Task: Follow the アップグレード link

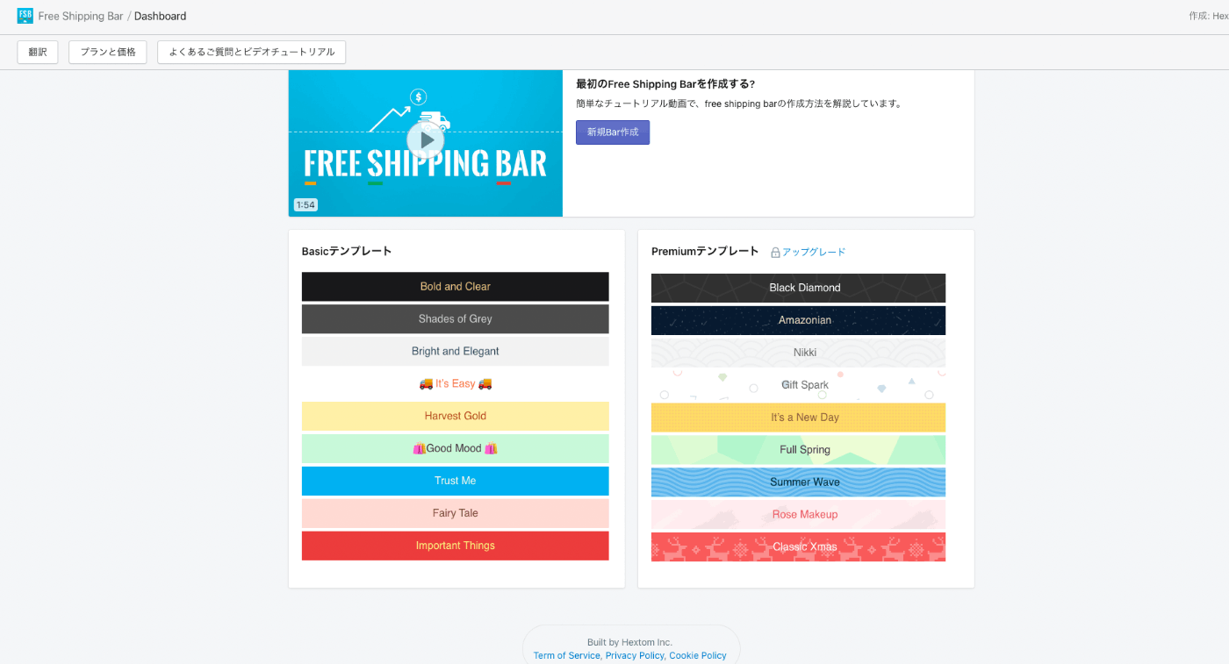Action: (x=814, y=252)
